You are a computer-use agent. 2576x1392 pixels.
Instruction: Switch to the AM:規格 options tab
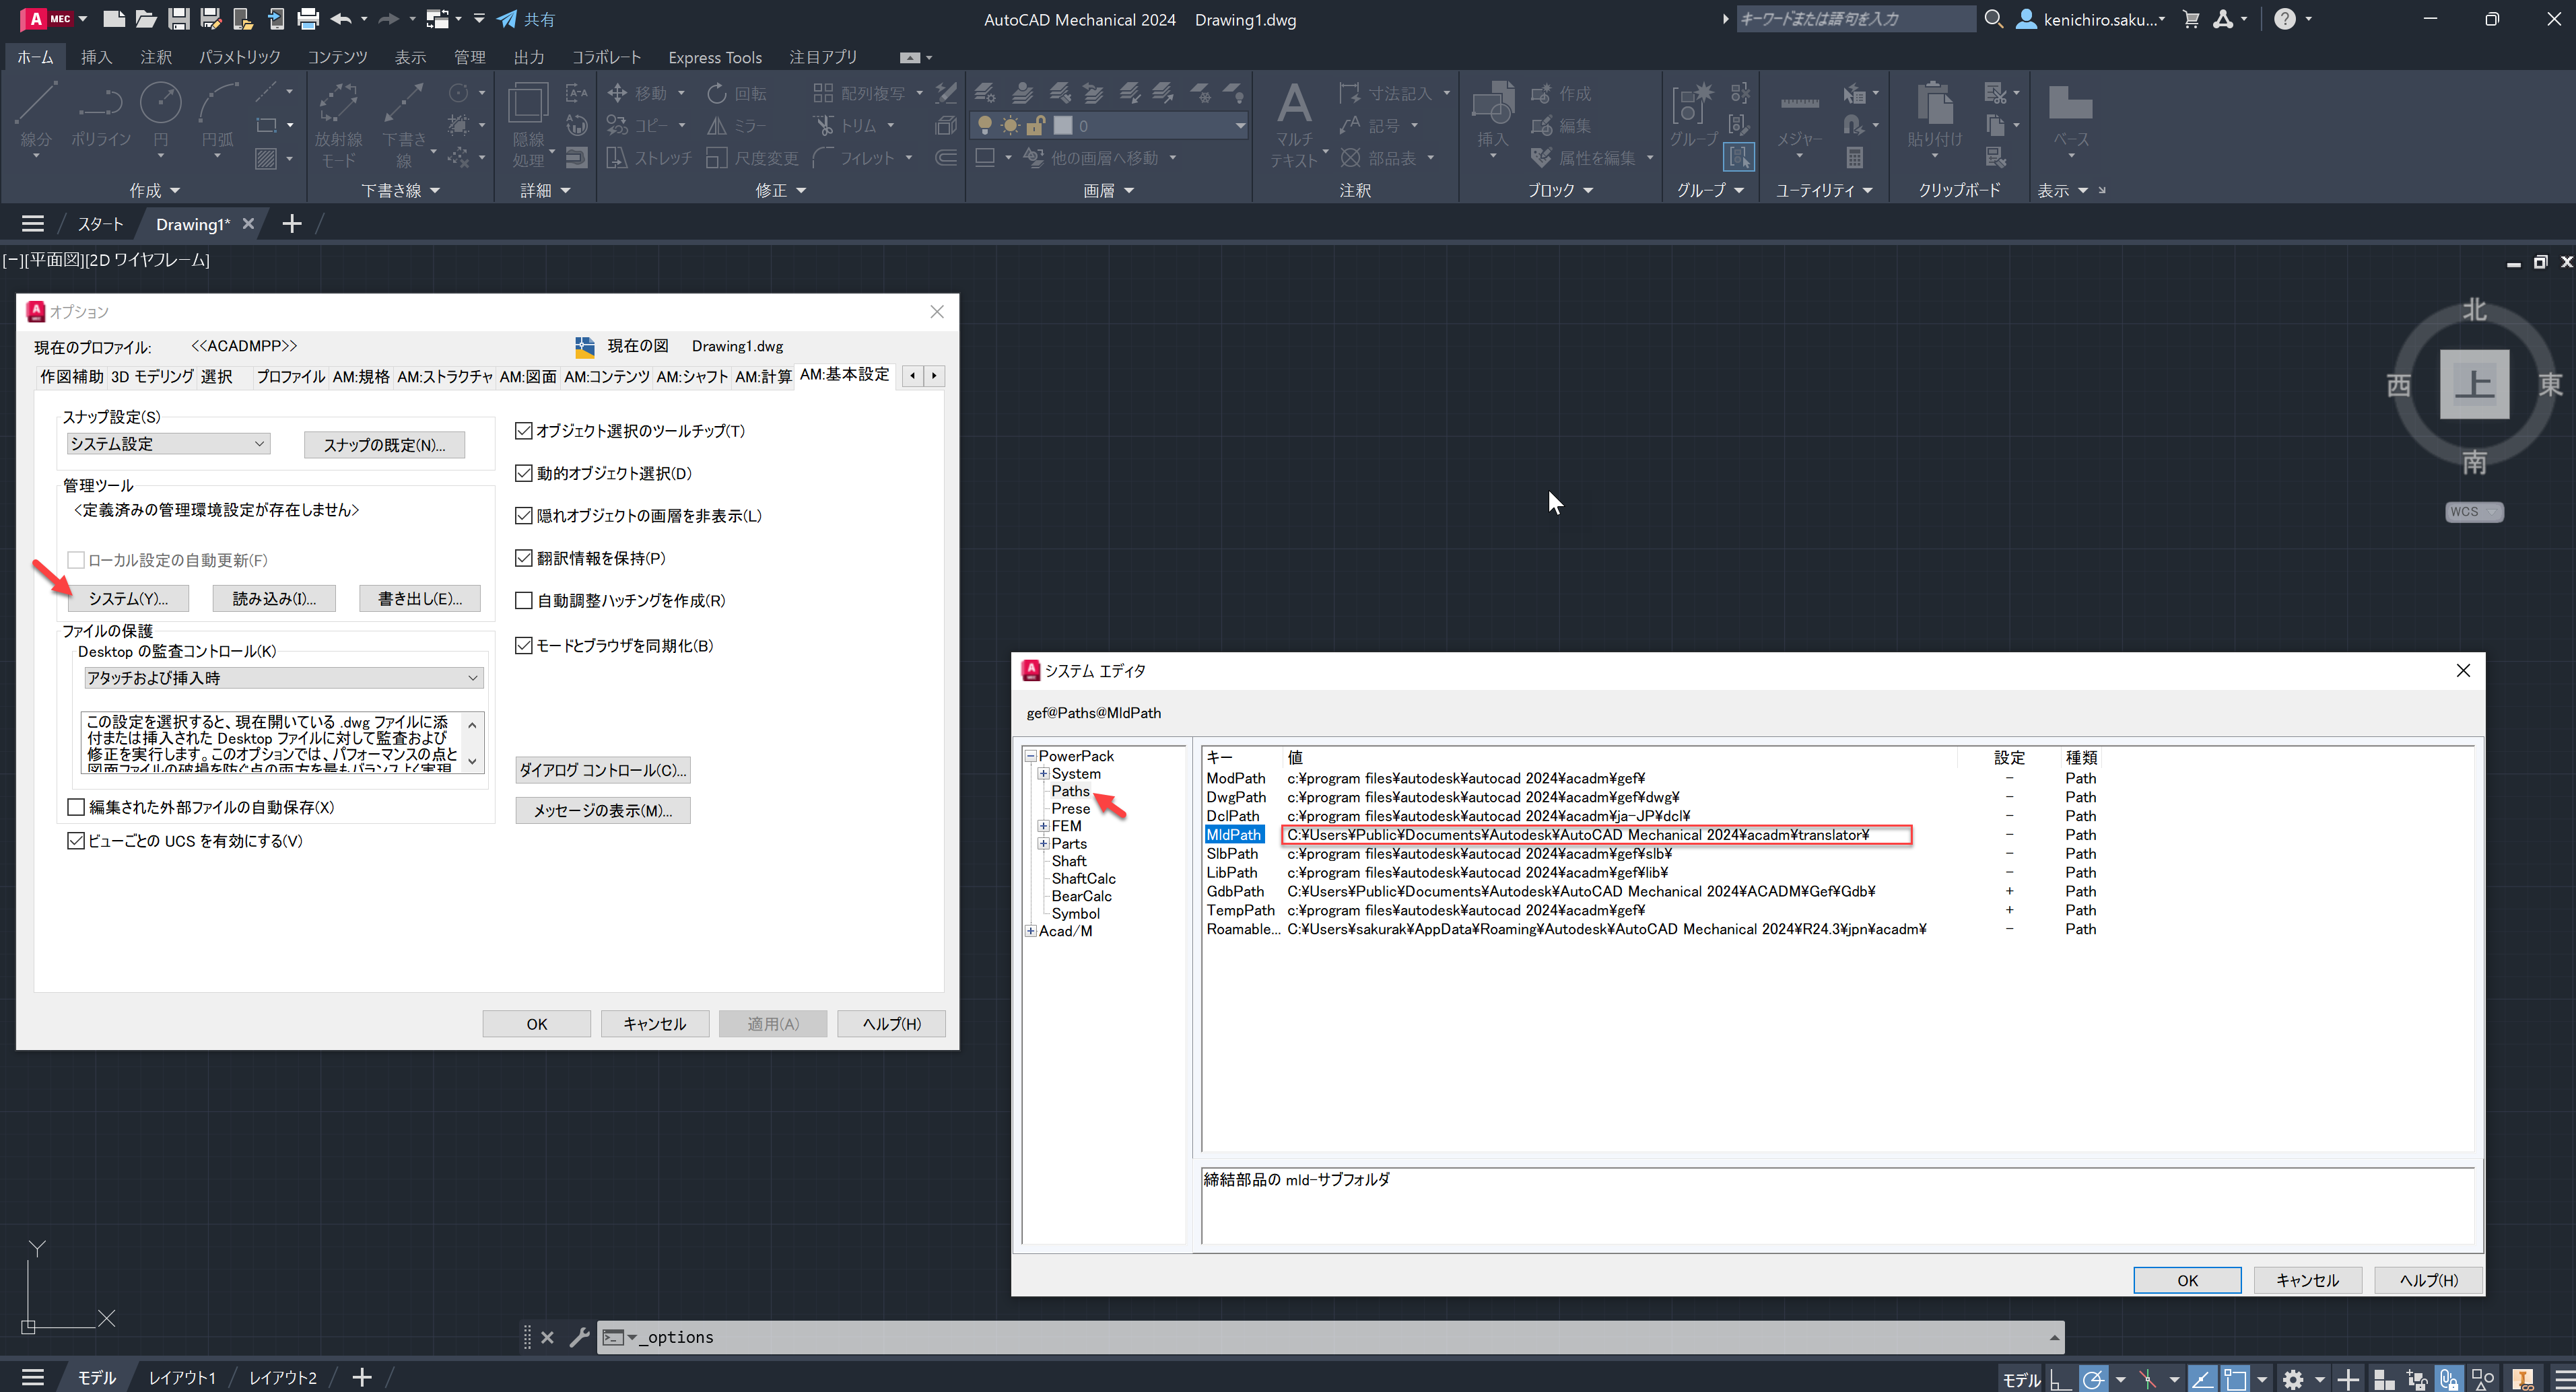pyautogui.click(x=361, y=376)
